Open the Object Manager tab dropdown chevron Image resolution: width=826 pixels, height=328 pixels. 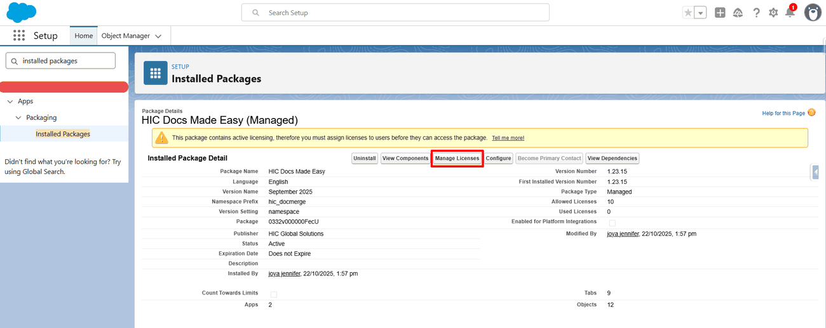click(x=158, y=36)
